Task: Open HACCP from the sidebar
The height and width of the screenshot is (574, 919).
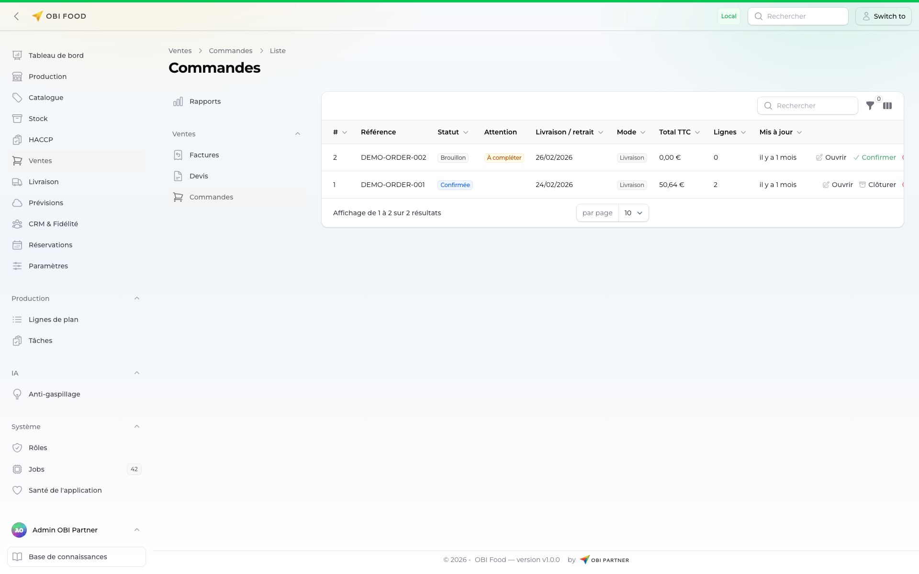Action: coord(41,140)
